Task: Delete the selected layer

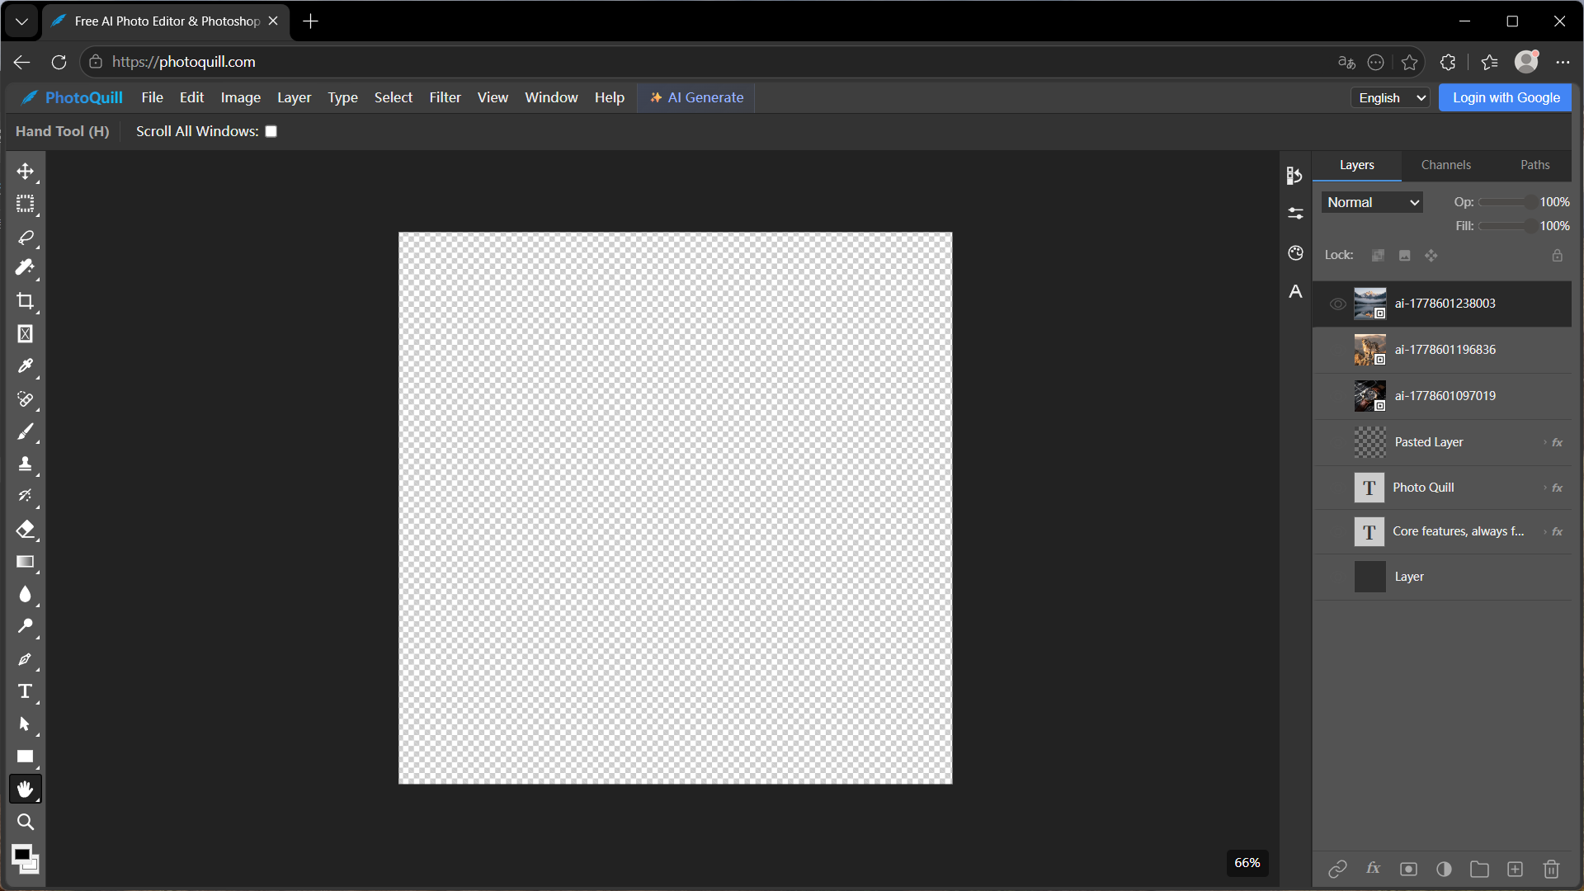Action: pyautogui.click(x=1551, y=869)
